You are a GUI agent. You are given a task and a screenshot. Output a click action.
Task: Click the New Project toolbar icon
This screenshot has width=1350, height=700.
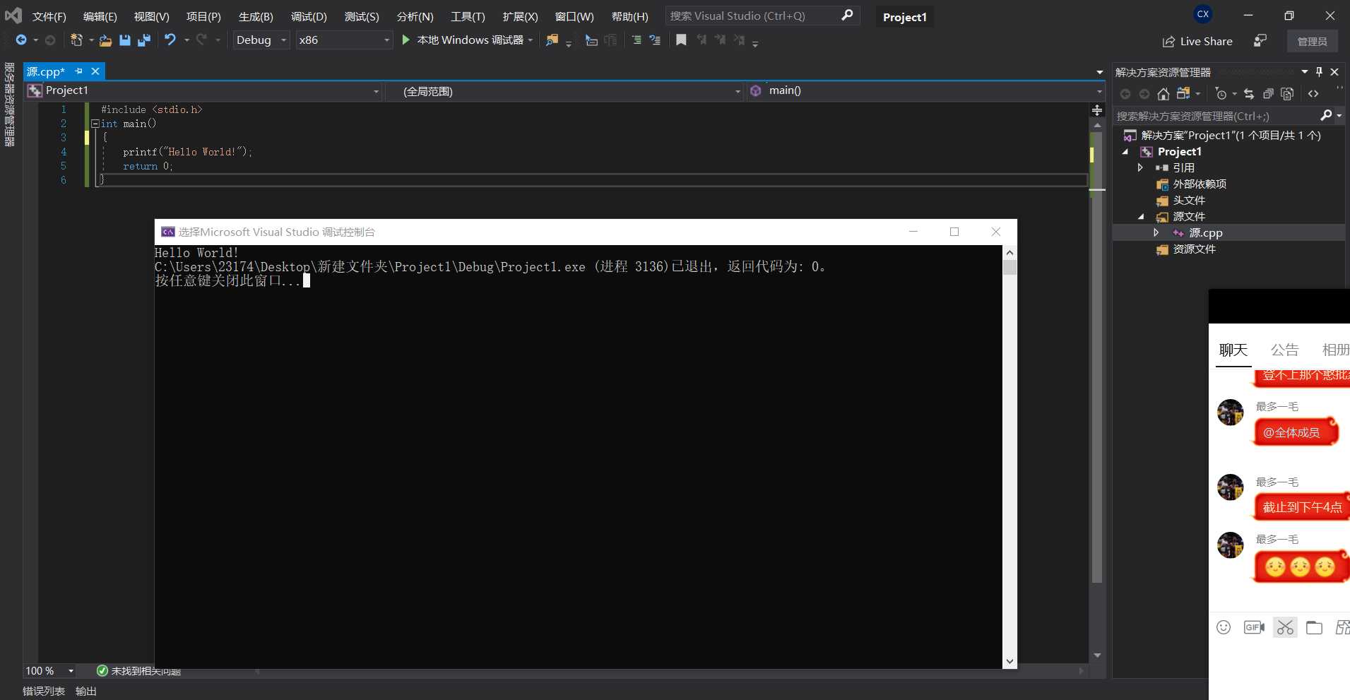76,40
